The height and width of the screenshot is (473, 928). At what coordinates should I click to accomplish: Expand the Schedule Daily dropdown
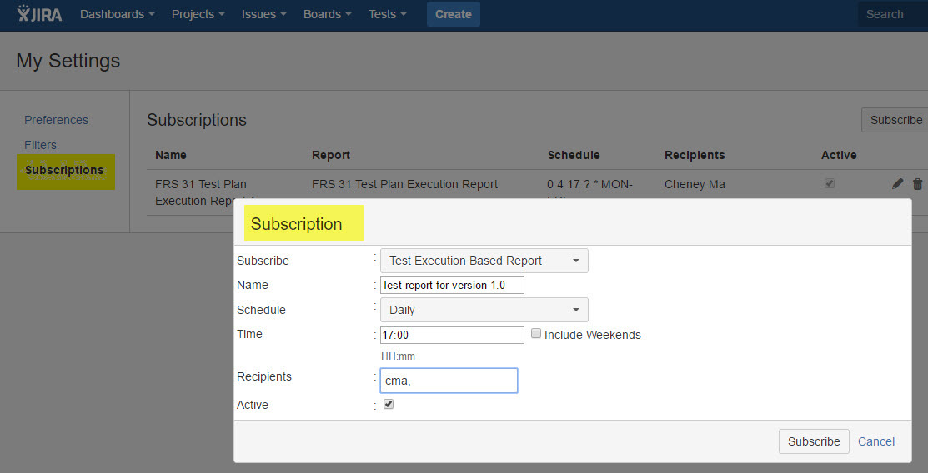point(484,310)
